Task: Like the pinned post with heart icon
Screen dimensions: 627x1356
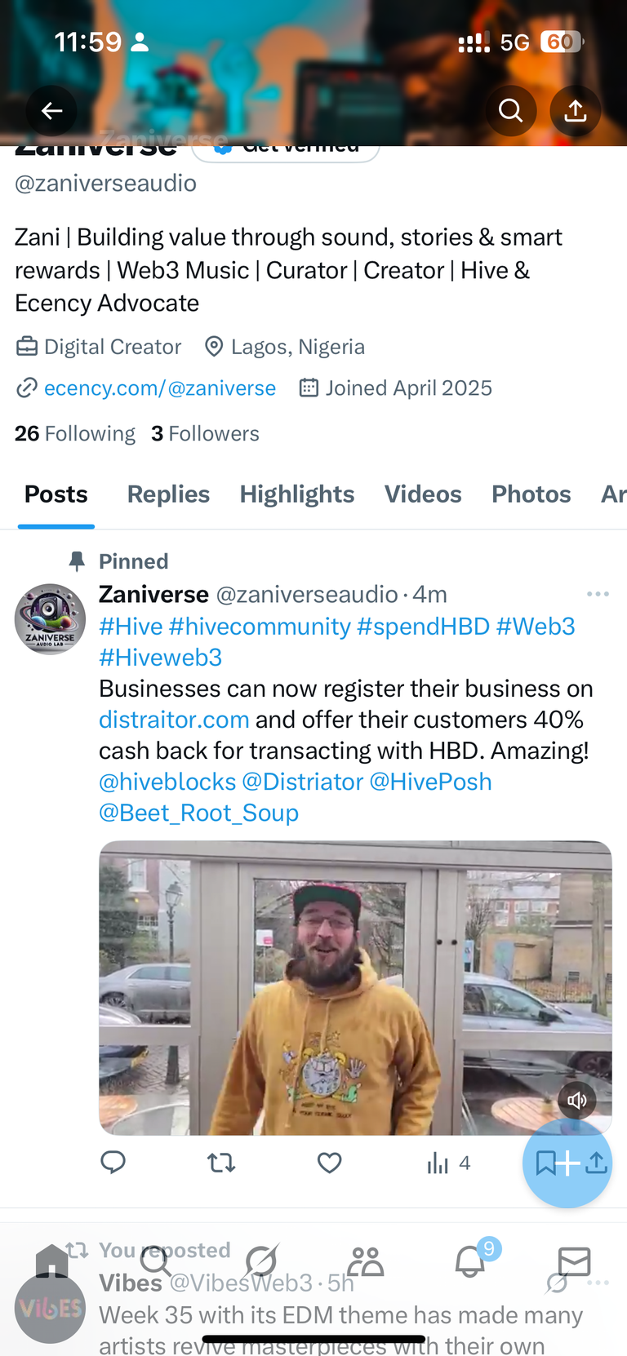Action: (329, 1162)
